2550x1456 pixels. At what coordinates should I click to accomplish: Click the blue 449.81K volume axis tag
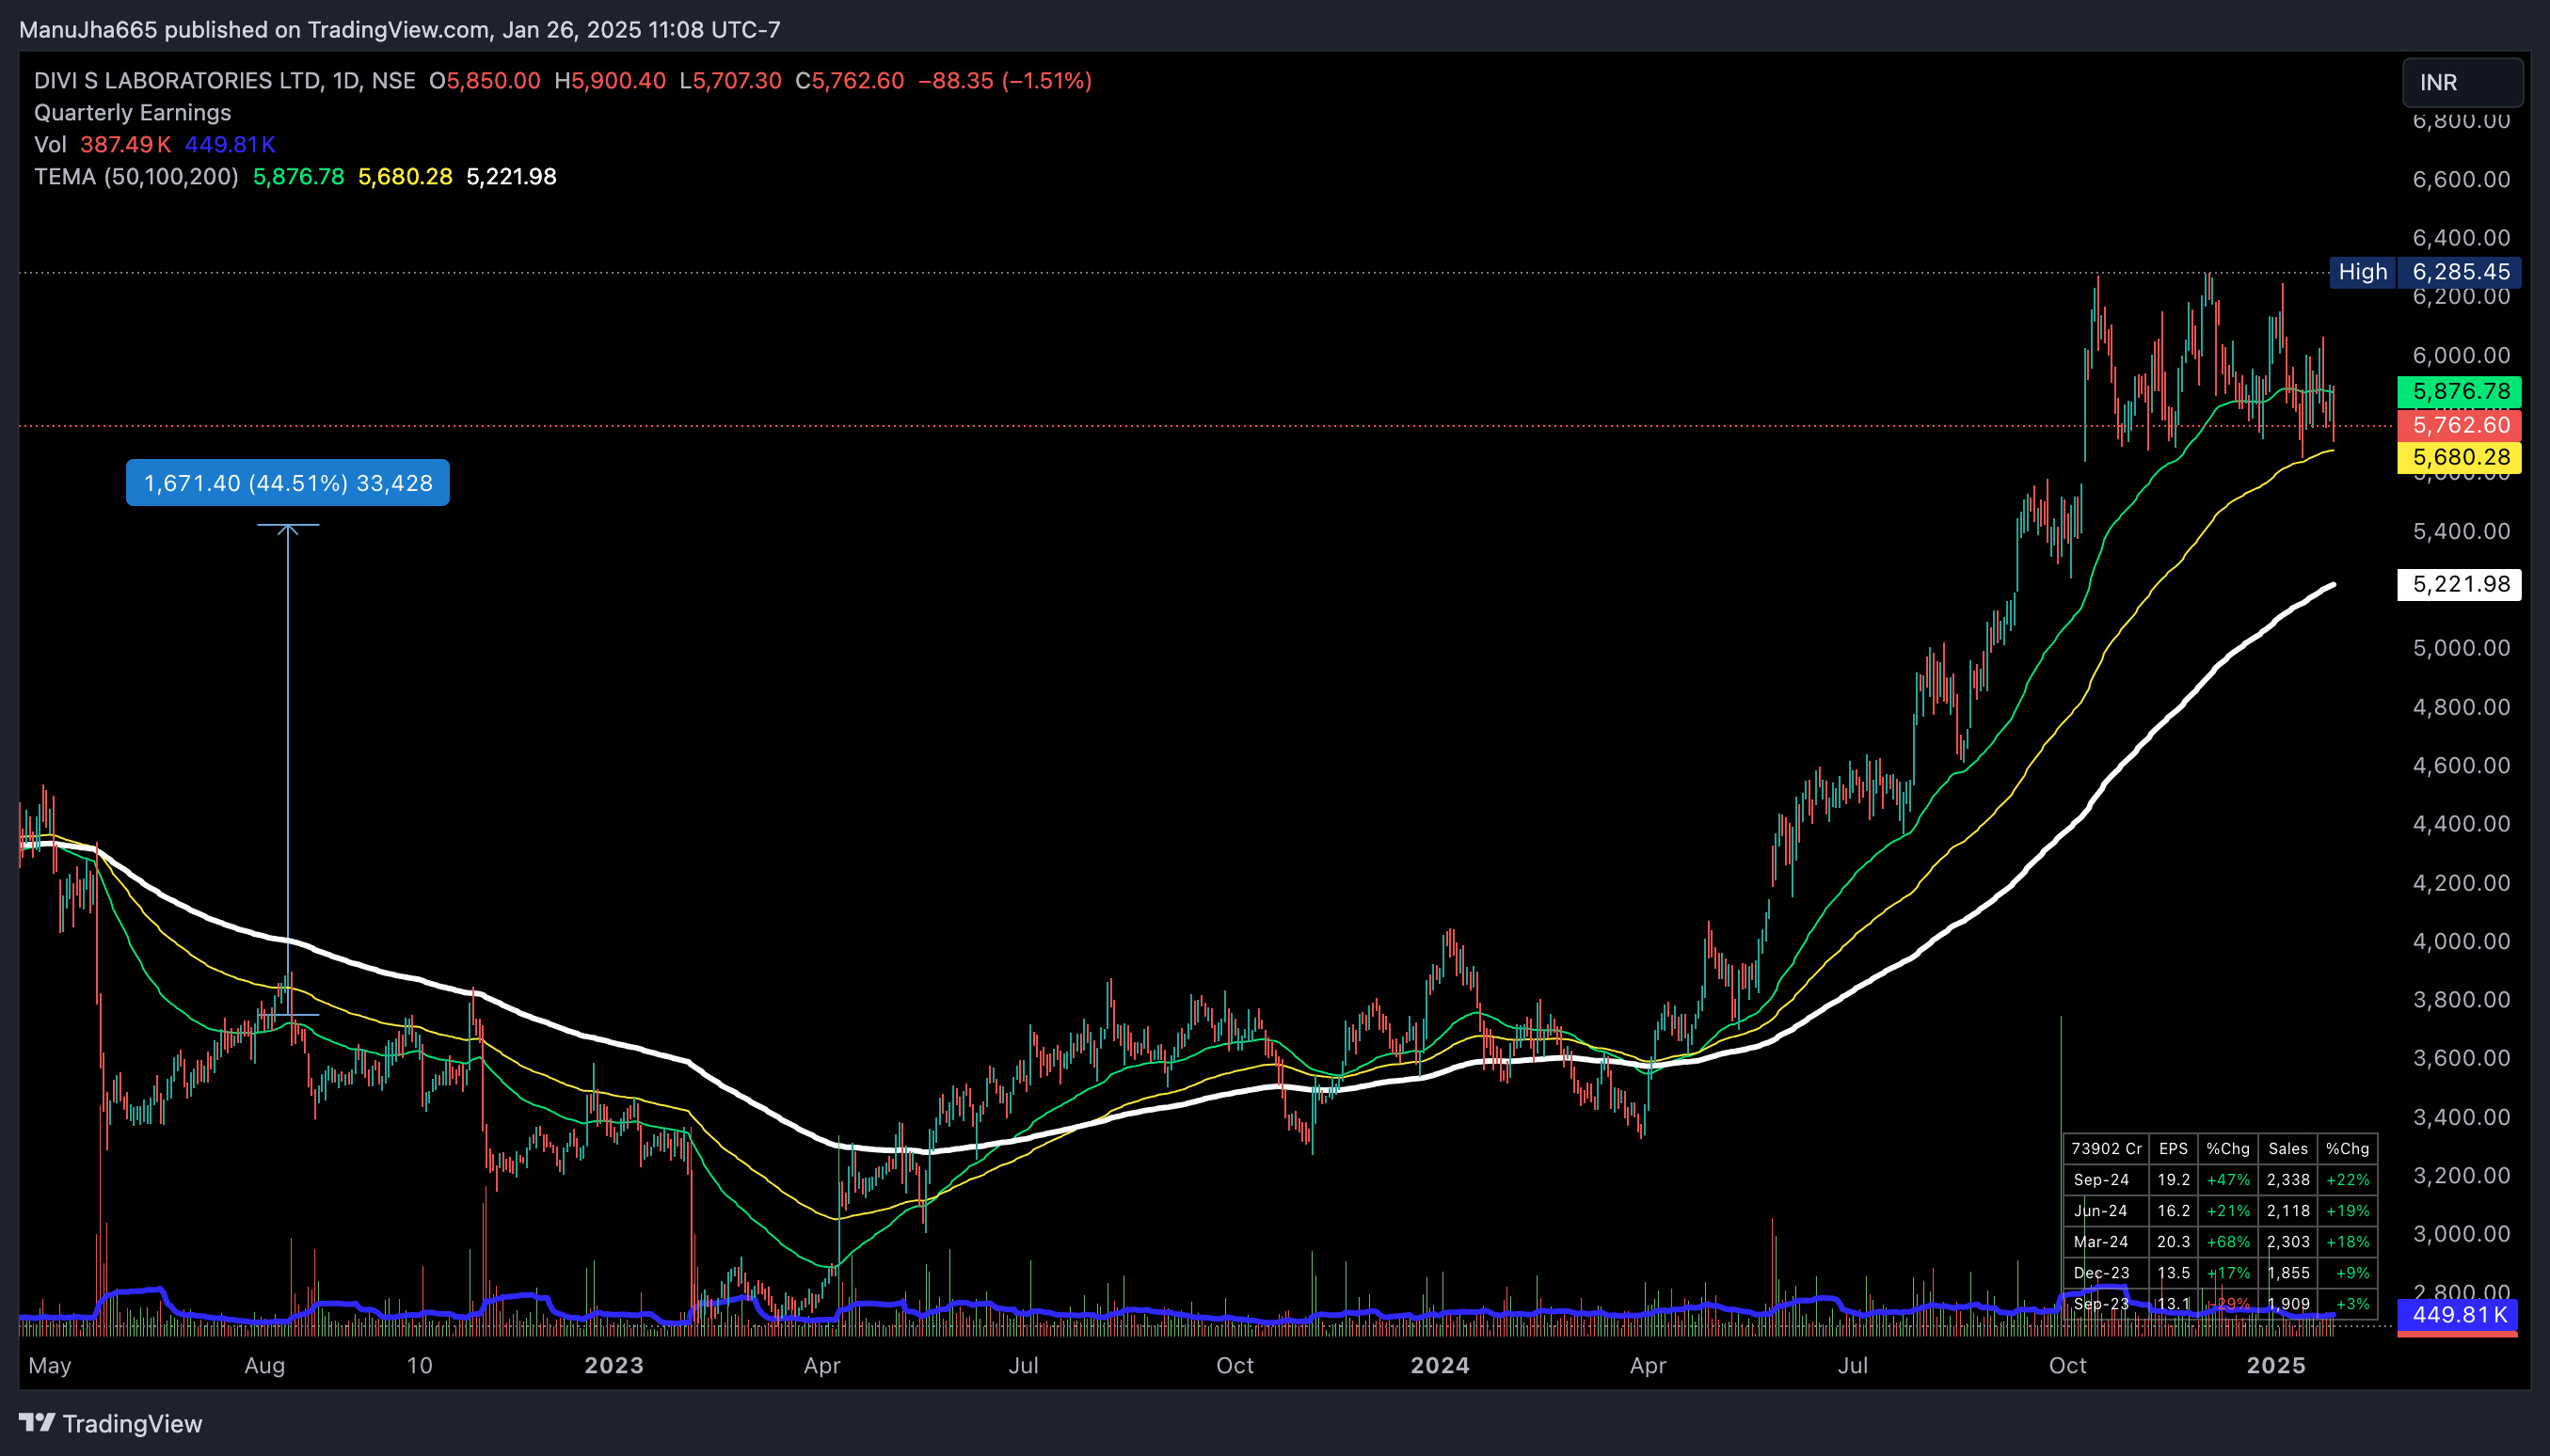(x=2457, y=1315)
